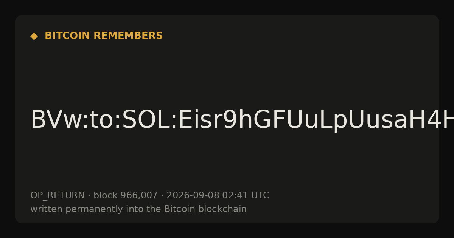The image size is (454, 238).
Task: Click the written permanently caption line
Action: coord(138,209)
